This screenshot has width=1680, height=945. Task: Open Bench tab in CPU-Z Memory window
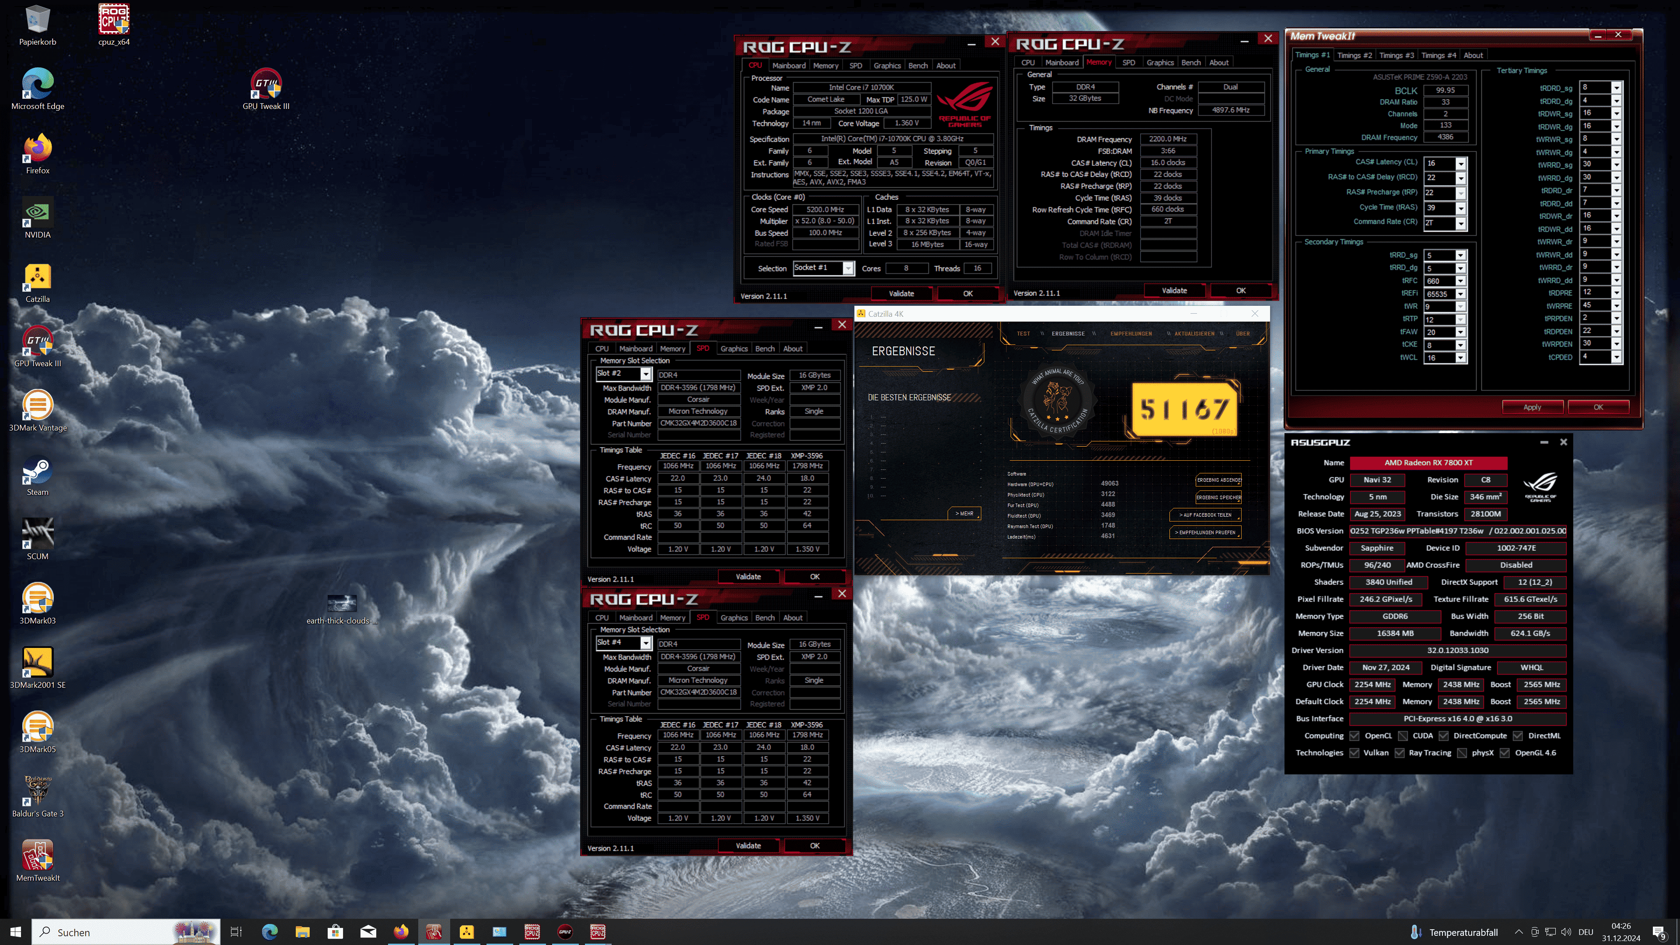pos(1191,63)
